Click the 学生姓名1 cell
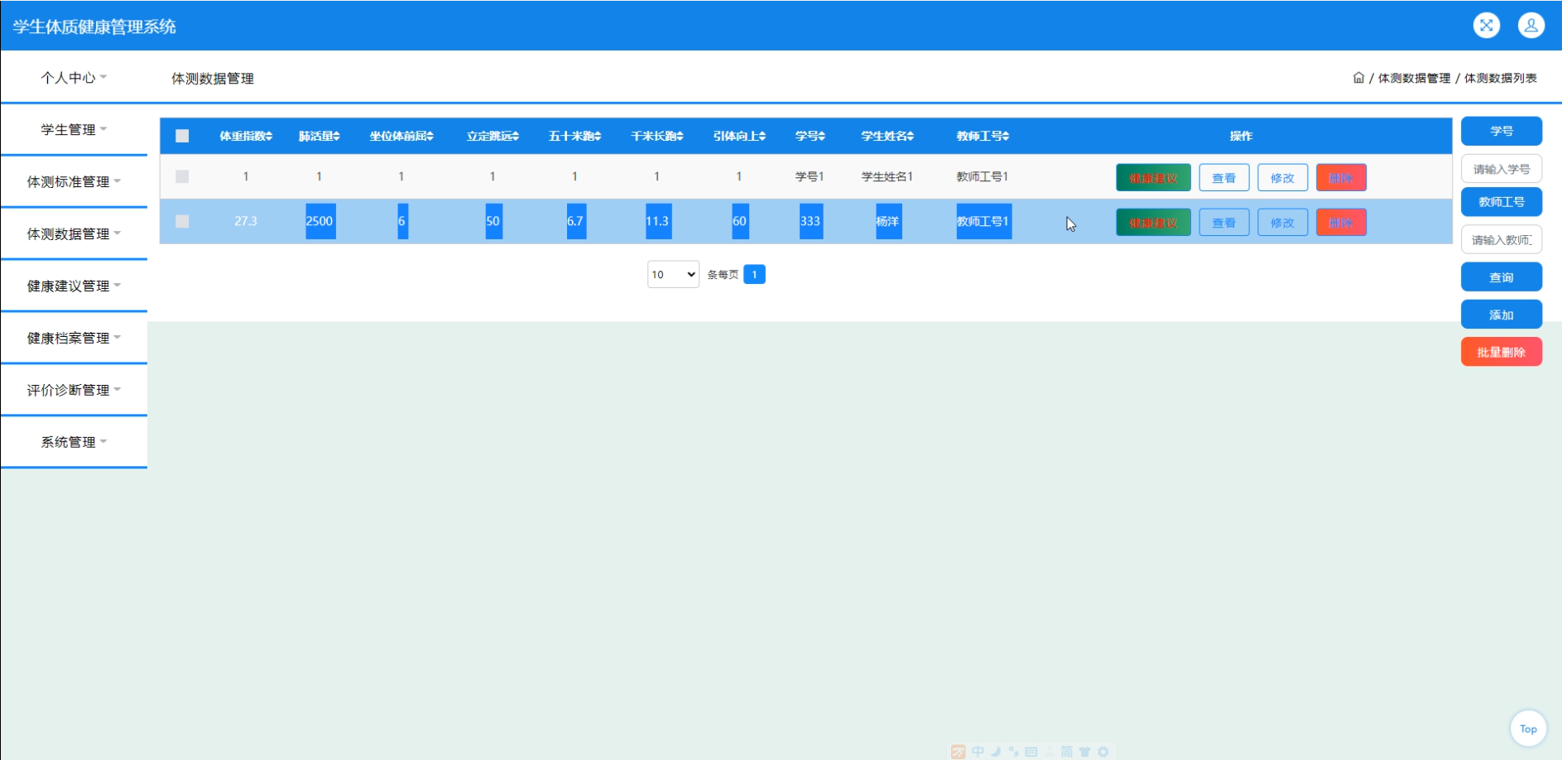This screenshot has height=760, width=1562. [x=887, y=176]
